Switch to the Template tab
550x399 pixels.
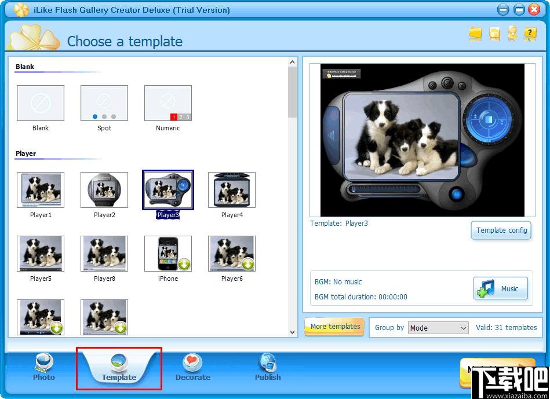point(119,368)
